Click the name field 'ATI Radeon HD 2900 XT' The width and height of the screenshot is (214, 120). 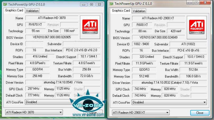[x=159, y=18]
